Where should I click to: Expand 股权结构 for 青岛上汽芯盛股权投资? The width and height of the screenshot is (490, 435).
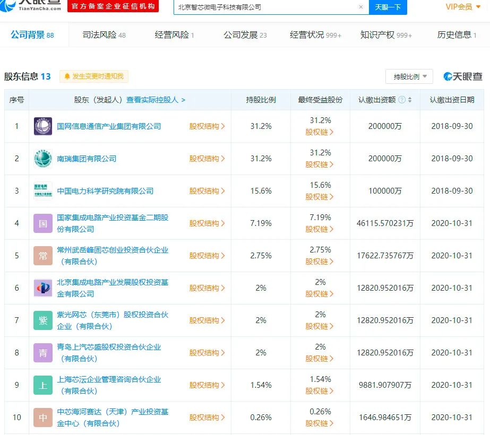tap(207, 353)
